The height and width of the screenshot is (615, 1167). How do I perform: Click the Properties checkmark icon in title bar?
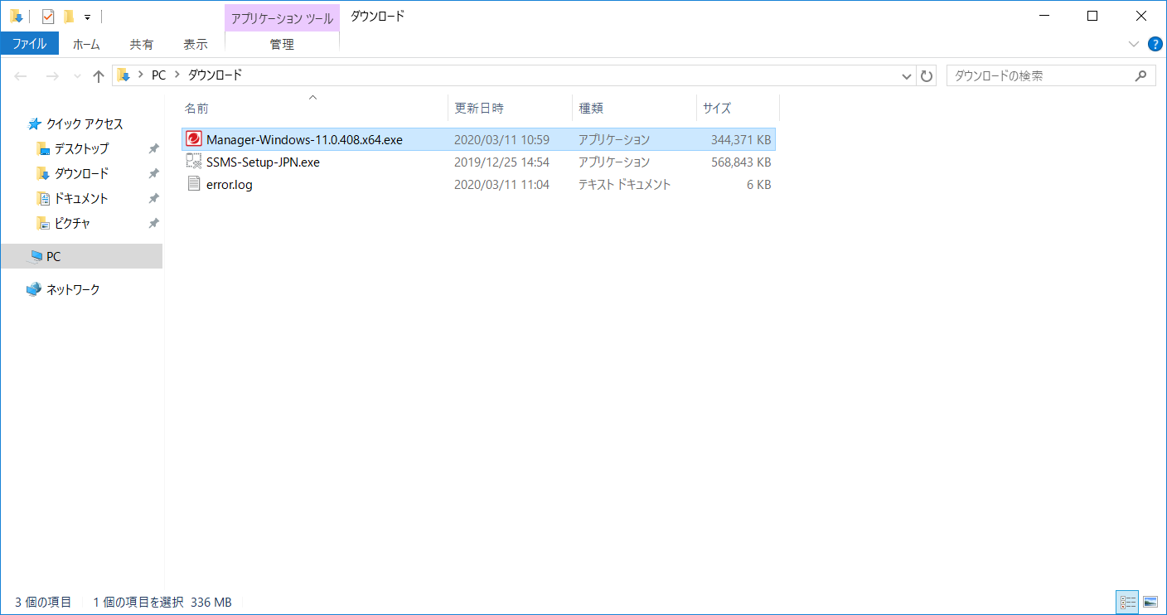[x=48, y=16]
